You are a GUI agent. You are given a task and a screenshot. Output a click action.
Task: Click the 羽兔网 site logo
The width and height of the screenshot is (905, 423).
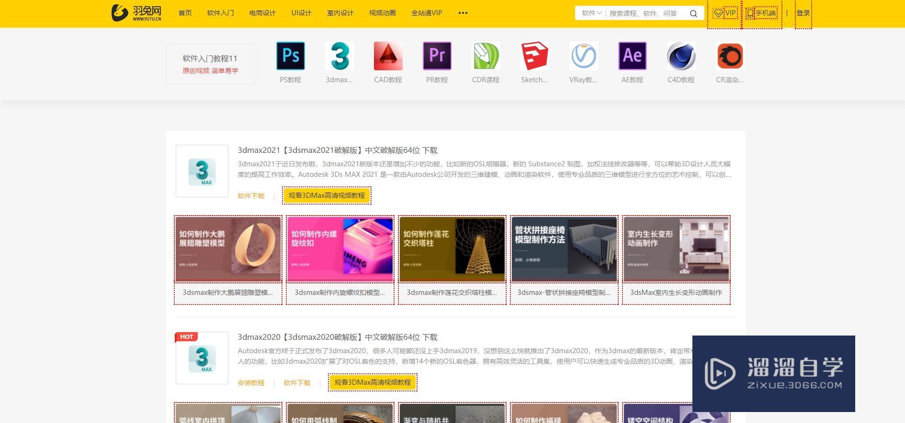[x=136, y=13]
